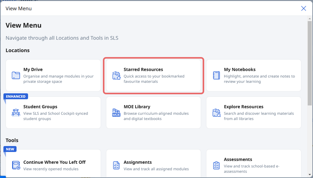This screenshot has width=313, height=178.
Task: Click the Assessments clipboard icon
Action: (x=216, y=165)
